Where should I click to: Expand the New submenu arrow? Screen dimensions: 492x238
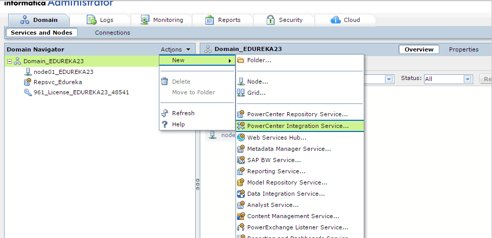[230, 61]
